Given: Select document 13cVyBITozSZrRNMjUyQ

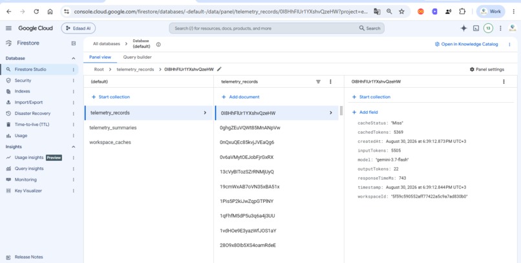Looking at the screenshot, I should tap(246, 172).
